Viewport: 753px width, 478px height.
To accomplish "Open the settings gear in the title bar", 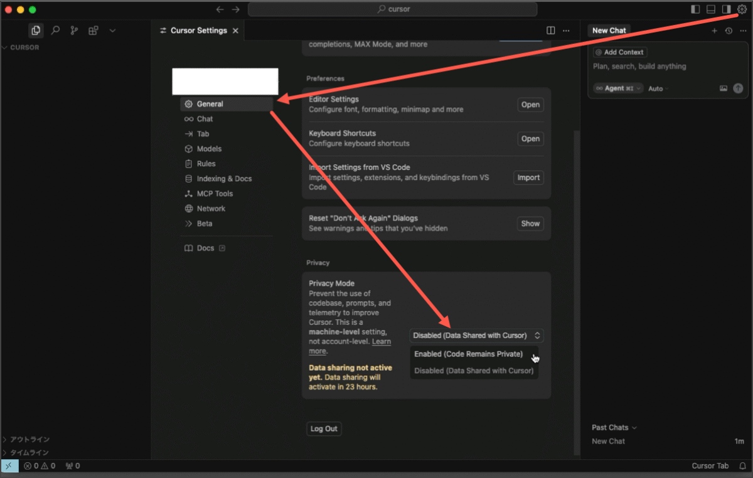I will (x=742, y=9).
